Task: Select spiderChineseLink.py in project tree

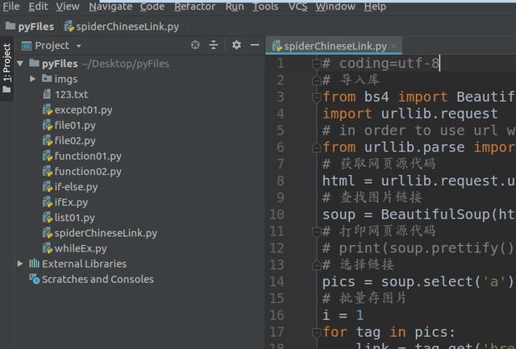Action: click(x=106, y=233)
